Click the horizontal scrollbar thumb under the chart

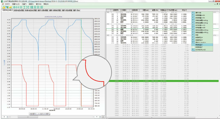[28, 117]
